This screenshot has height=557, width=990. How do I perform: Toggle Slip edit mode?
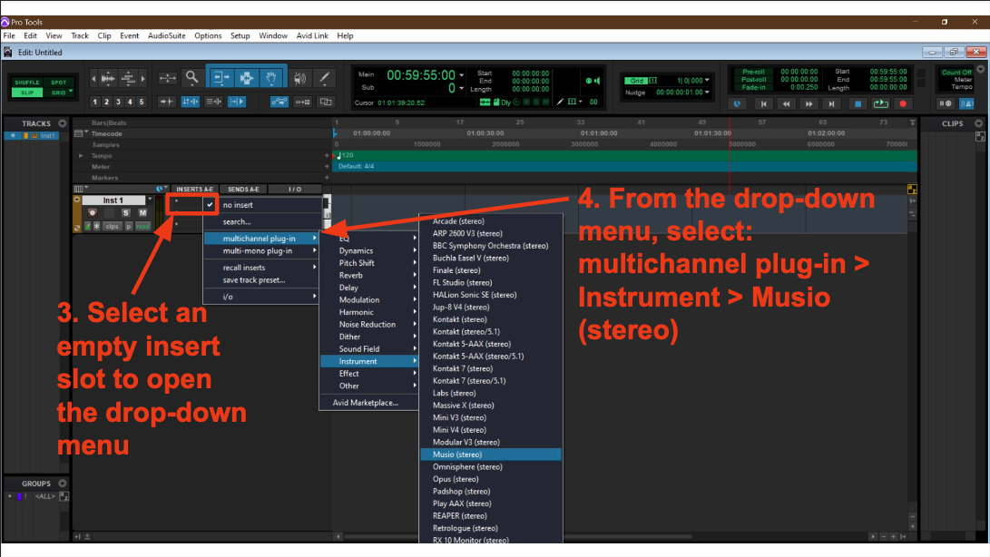point(27,93)
